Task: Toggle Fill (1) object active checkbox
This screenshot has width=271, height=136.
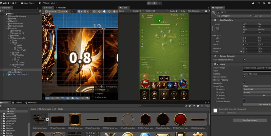Action: (218, 12)
